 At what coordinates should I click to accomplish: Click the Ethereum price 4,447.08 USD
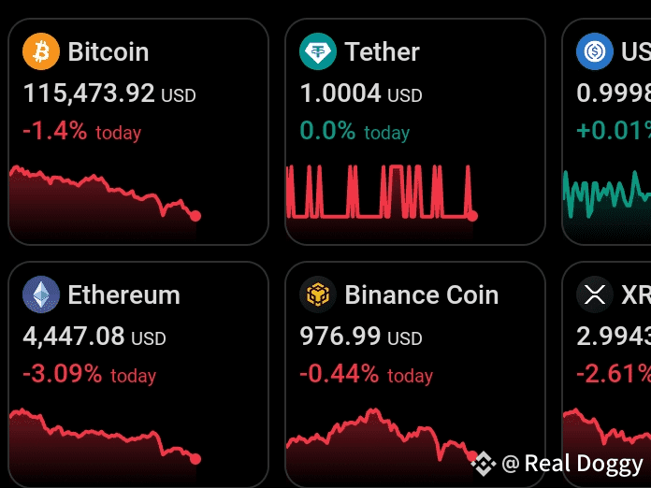(94, 337)
